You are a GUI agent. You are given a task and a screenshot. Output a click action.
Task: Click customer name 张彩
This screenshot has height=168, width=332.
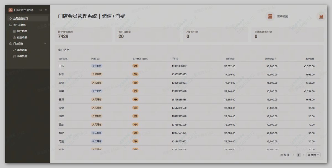(x=61, y=74)
